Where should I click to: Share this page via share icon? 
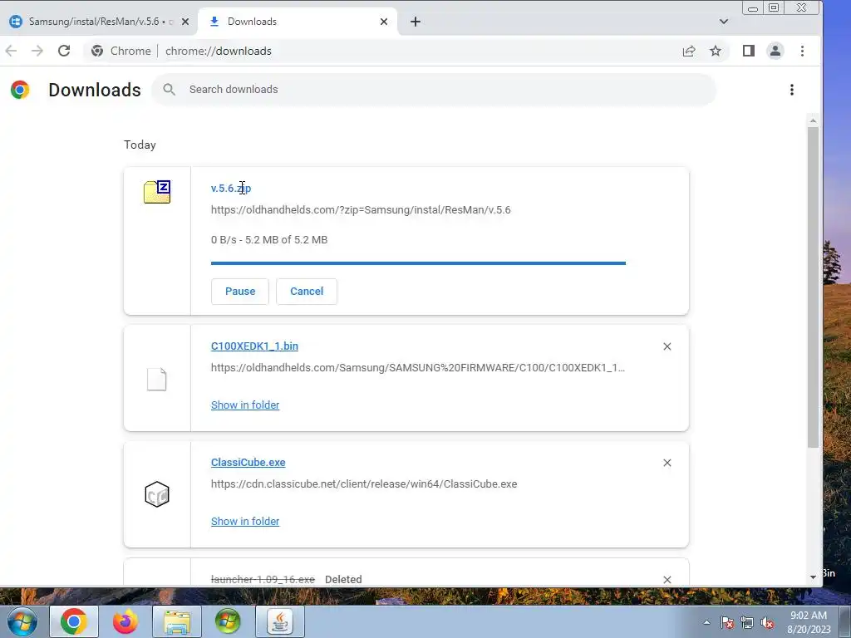point(689,51)
